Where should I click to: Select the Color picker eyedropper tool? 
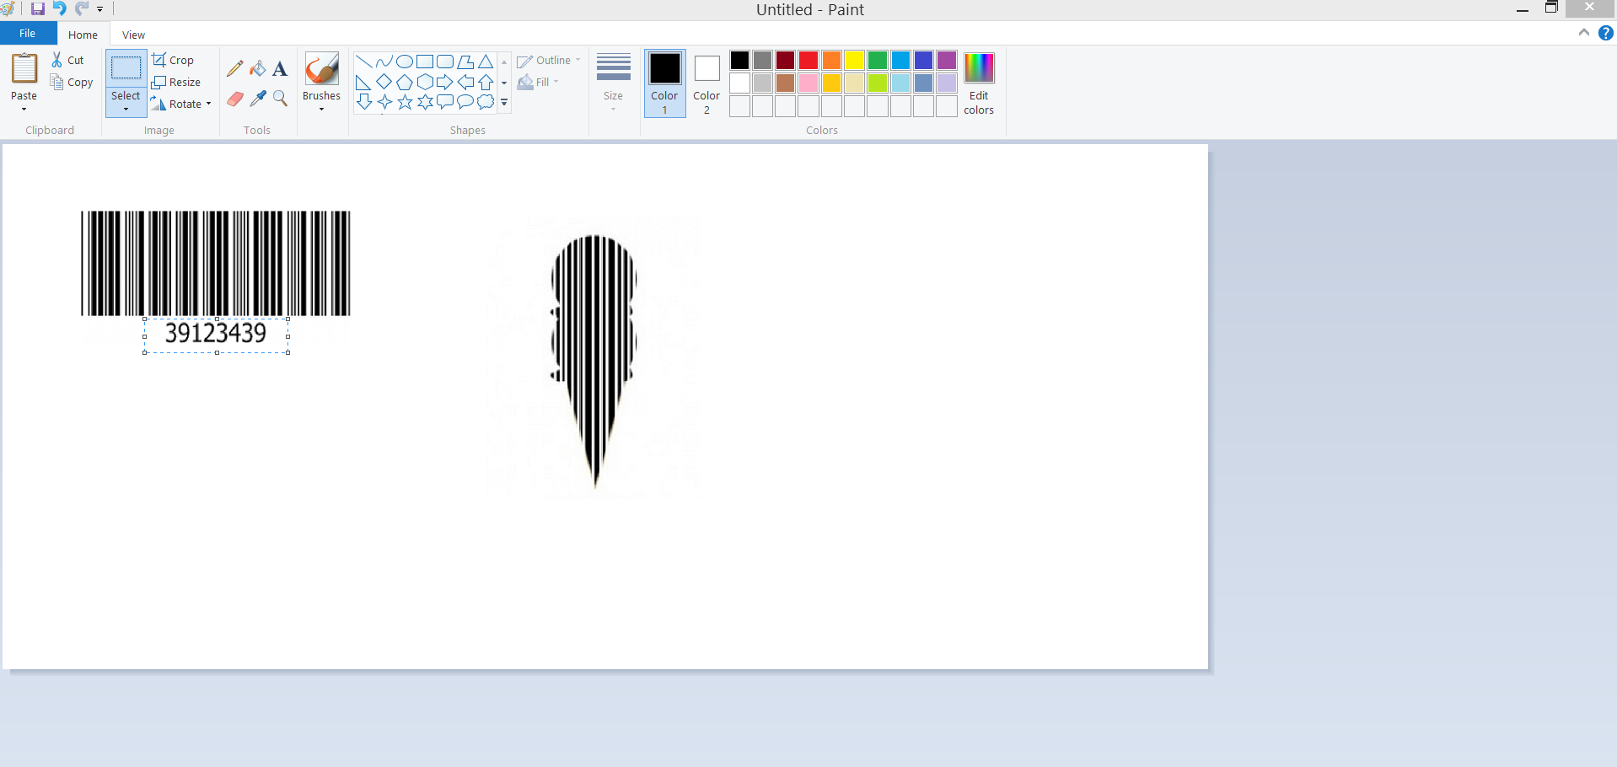click(258, 99)
